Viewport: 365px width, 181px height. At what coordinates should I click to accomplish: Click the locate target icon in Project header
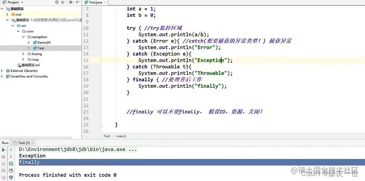(x=57, y=3)
